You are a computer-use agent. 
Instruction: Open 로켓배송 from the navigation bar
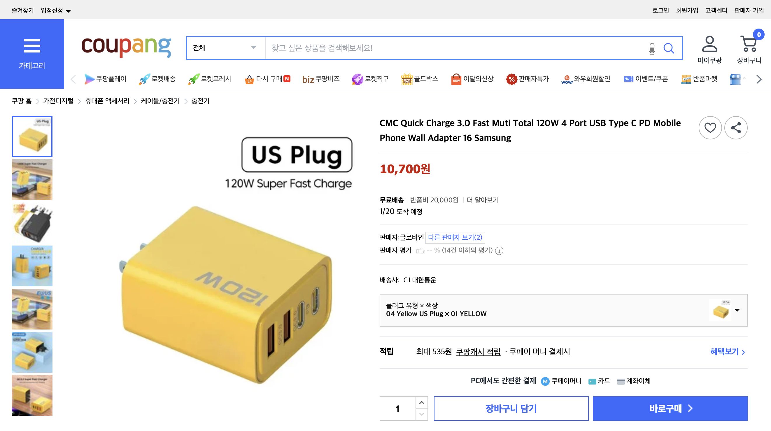click(158, 79)
